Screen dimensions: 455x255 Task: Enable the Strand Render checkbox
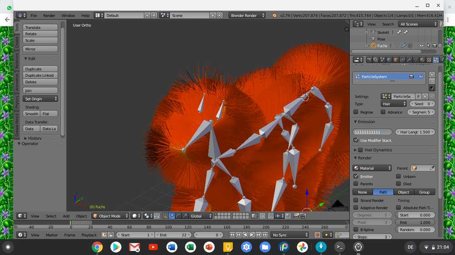point(356,200)
